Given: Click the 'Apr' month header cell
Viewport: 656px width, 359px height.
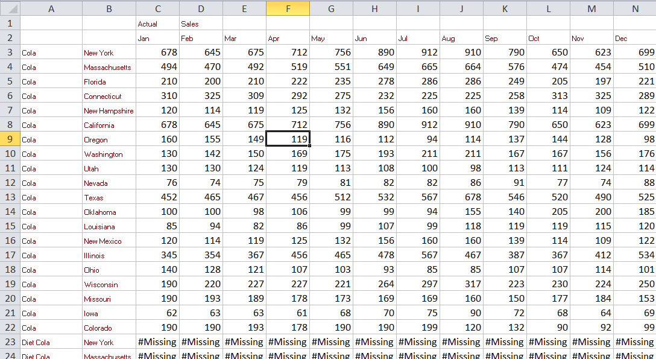Looking at the screenshot, I should 288,37.
